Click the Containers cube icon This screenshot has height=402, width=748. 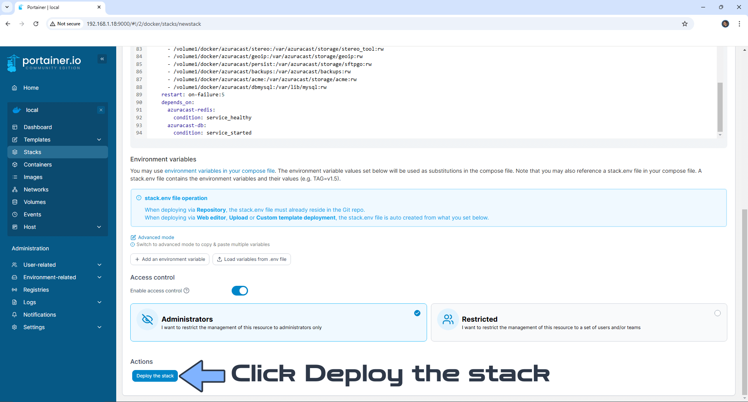click(x=15, y=165)
